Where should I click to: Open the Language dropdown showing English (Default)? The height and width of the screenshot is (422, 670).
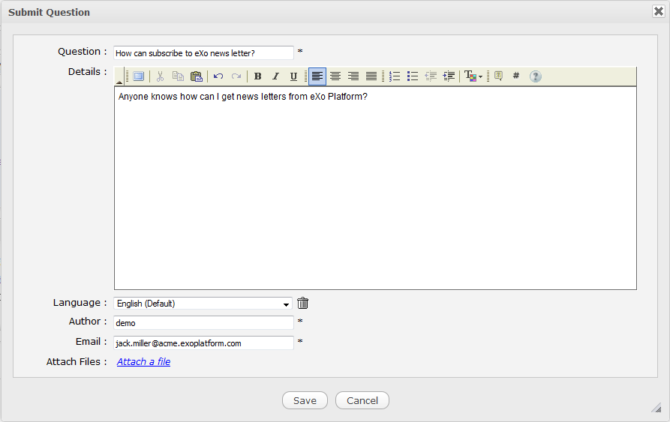(x=203, y=304)
